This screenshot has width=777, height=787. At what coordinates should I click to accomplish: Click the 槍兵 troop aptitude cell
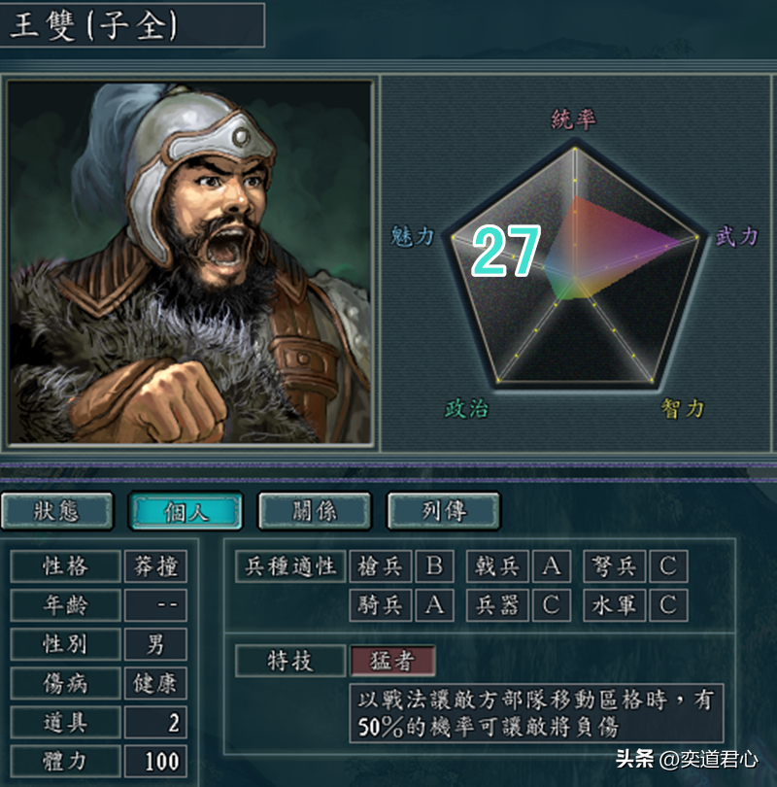point(380,566)
